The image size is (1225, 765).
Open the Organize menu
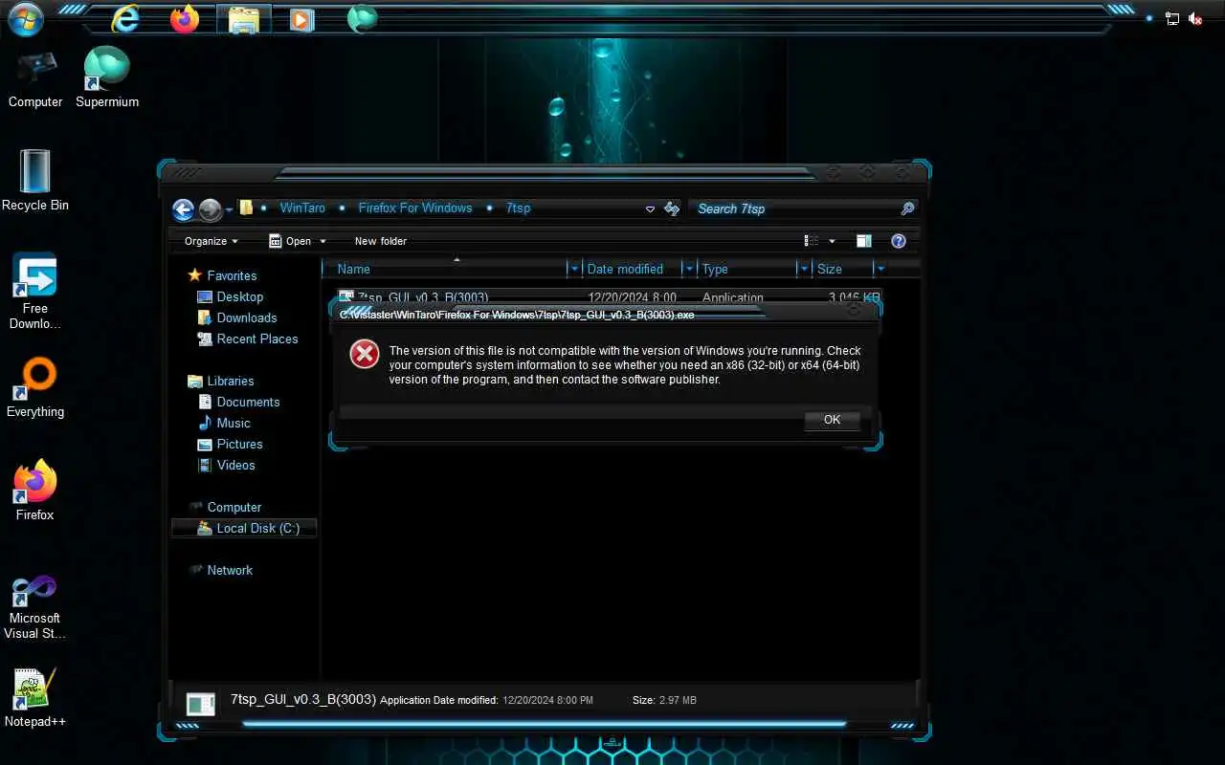(211, 241)
